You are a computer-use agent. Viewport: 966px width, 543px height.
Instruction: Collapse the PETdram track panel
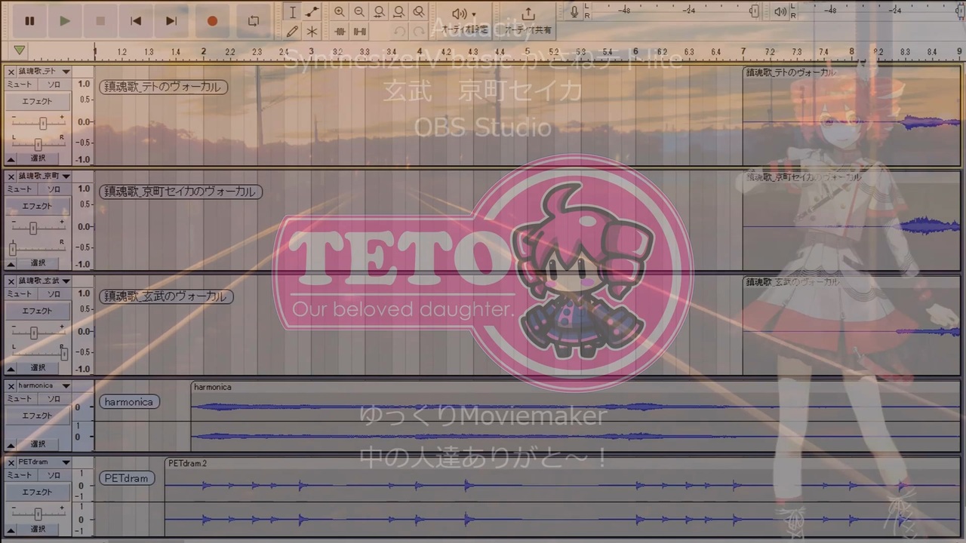11,529
